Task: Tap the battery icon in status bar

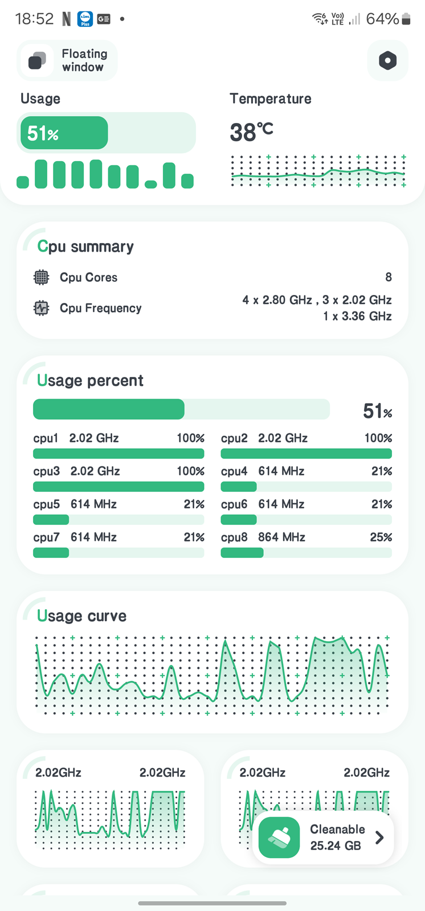Action: click(406, 19)
